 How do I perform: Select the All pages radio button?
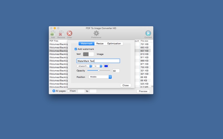(x=54, y=91)
